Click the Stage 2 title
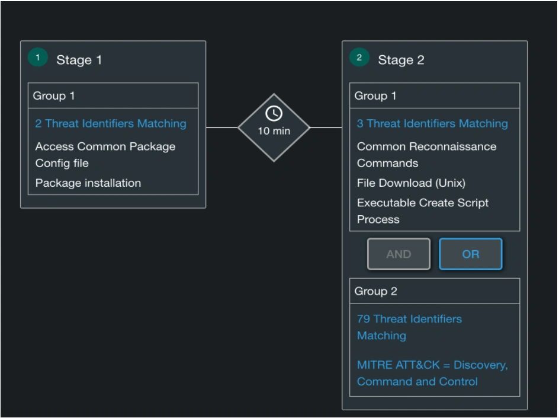The height and width of the screenshot is (418, 559). click(401, 60)
